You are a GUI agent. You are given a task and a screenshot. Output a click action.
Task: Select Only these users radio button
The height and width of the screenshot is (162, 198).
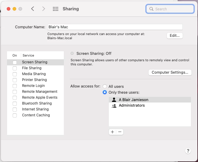click(x=105, y=92)
